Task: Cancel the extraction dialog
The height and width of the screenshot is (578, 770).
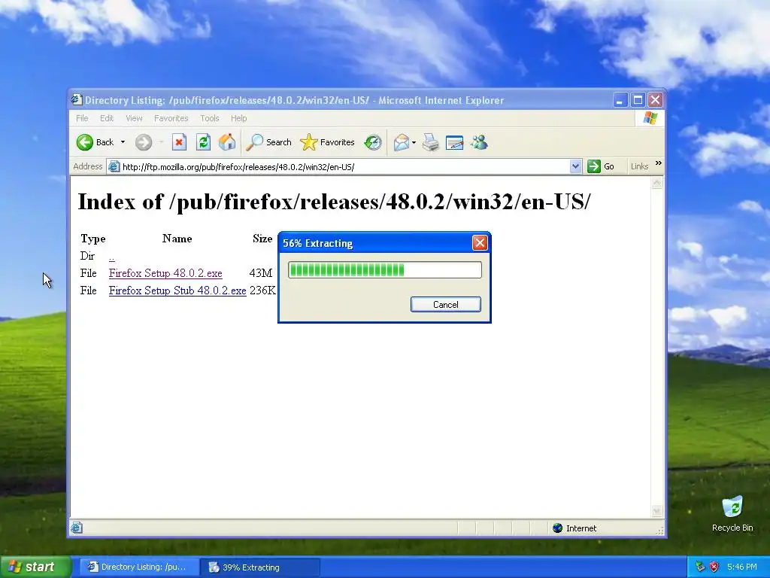Action: click(x=445, y=305)
